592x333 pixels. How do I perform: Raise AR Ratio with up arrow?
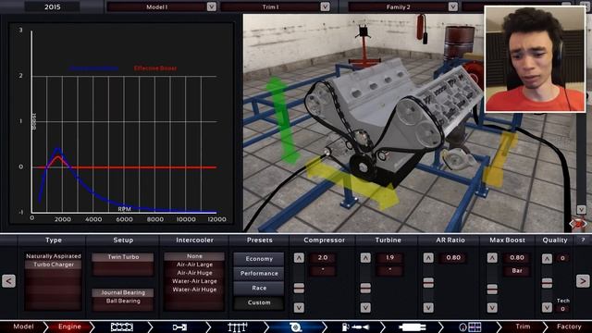[x=428, y=258]
